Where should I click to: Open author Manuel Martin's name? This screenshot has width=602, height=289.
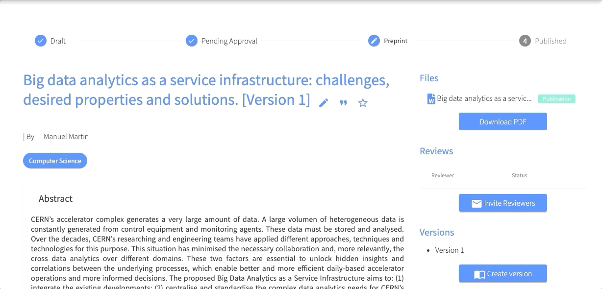click(x=66, y=137)
